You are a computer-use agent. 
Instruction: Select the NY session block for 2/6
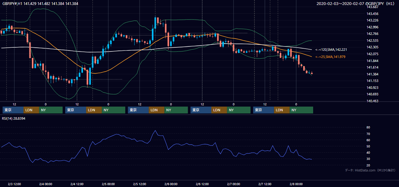pos(239,110)
